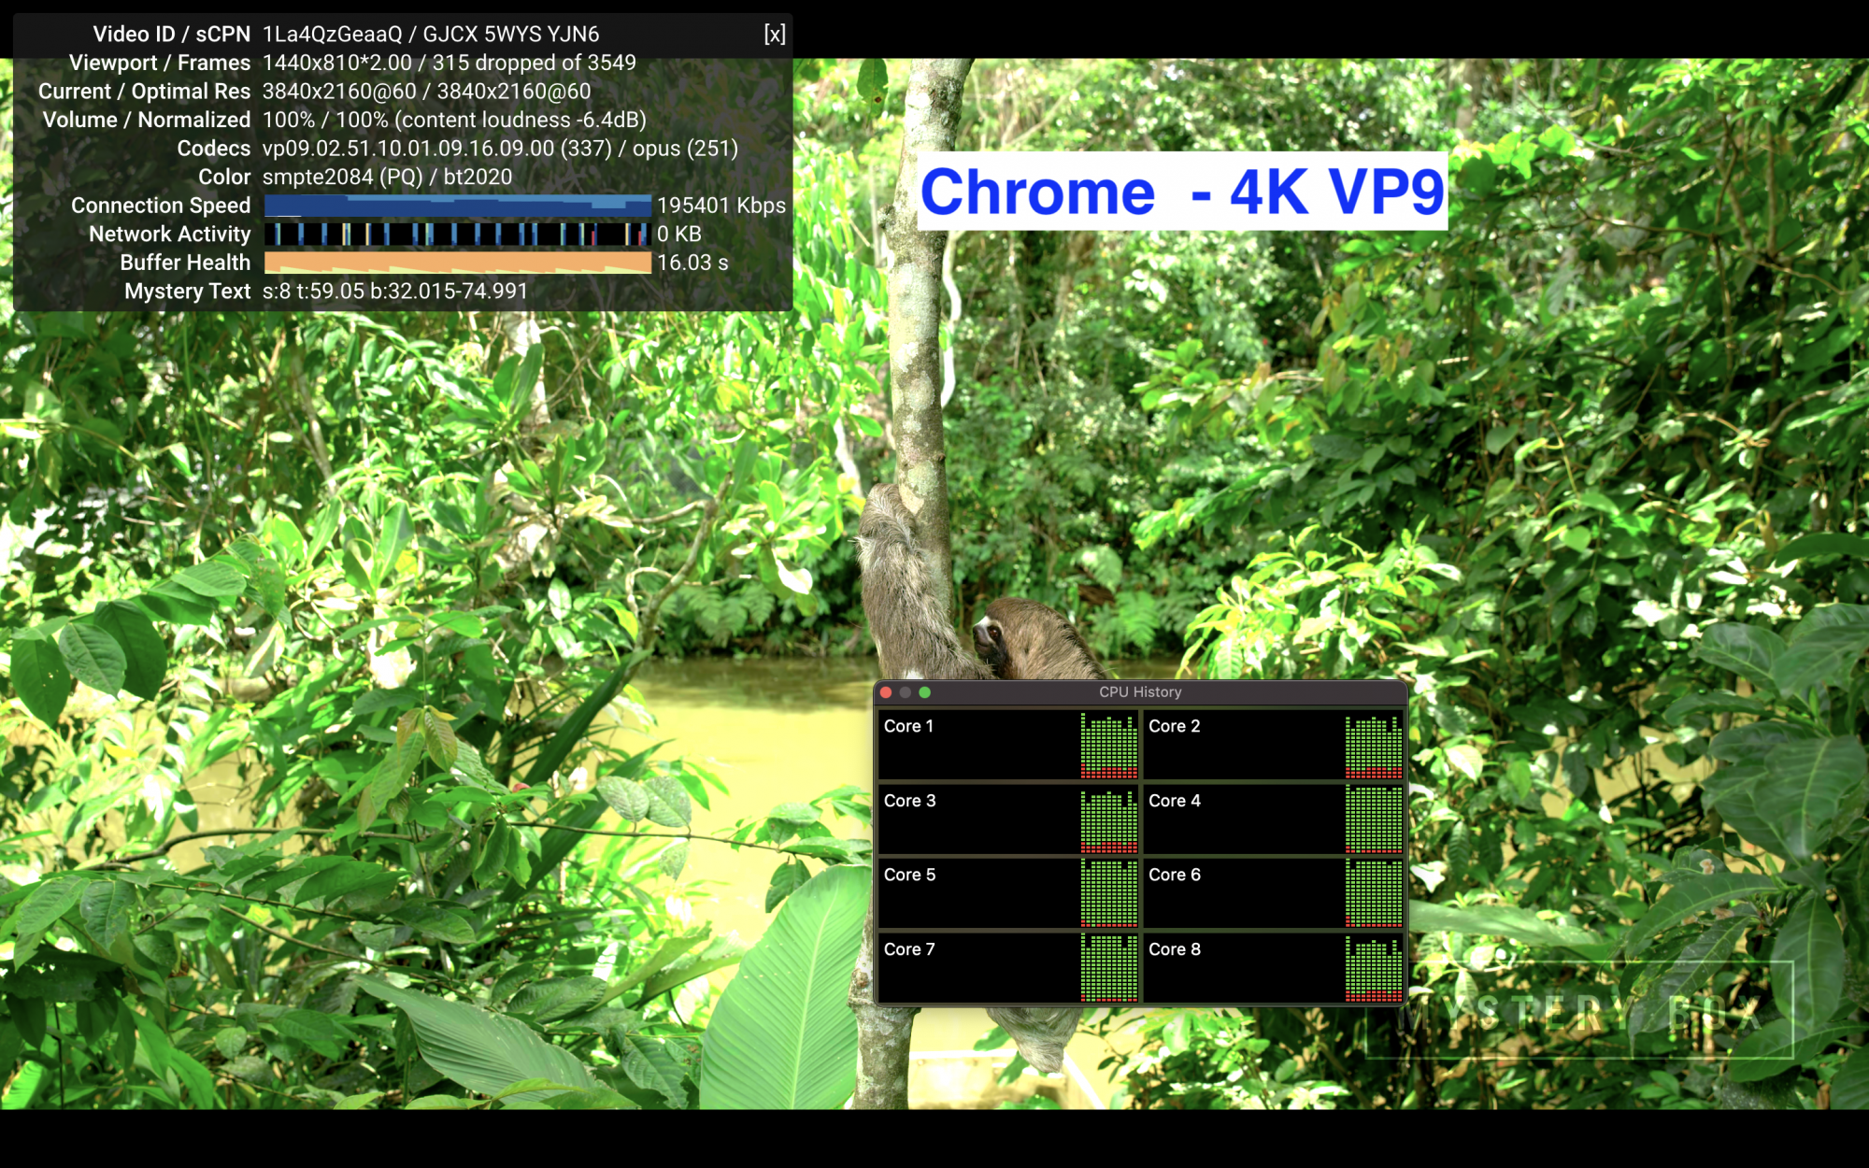
Task: Click the CPU History title bar
Action: pos(1140,692)
